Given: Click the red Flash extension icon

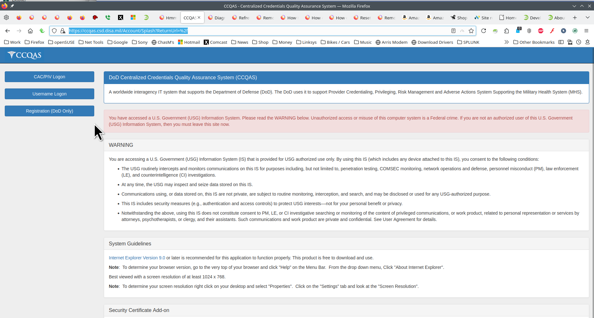Looking at the screenshot, I should [552, 31].
